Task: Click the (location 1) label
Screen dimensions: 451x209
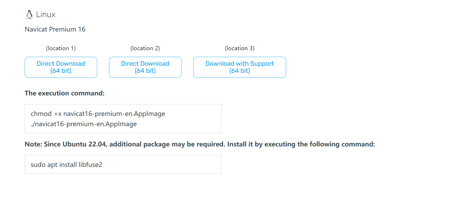Action: (61, 48)
